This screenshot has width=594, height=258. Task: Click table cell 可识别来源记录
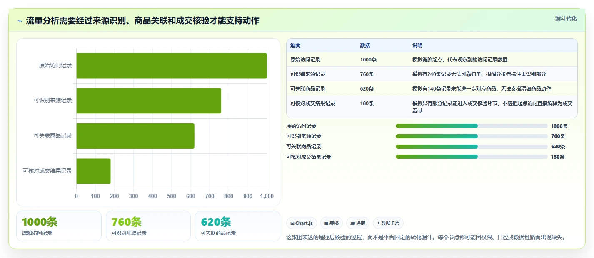(308, 74)
